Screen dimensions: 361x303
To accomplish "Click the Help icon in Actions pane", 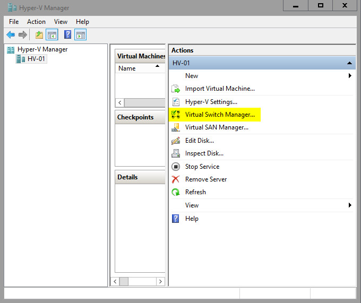I will [x=175, y=219].
